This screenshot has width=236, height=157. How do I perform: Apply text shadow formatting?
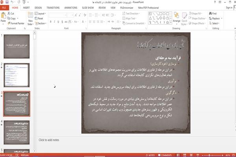[62, 22]
